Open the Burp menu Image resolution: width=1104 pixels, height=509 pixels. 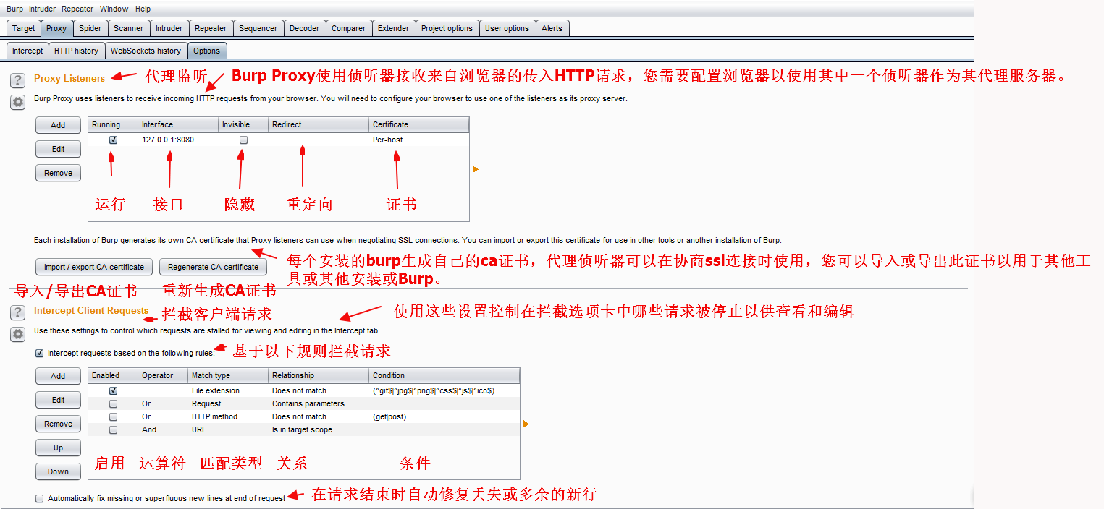[x=14, y=9]
